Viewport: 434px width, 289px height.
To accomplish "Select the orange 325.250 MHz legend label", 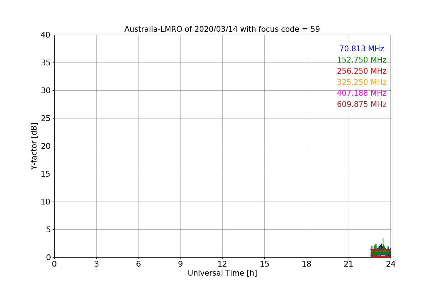I will [x=362, y=82].
